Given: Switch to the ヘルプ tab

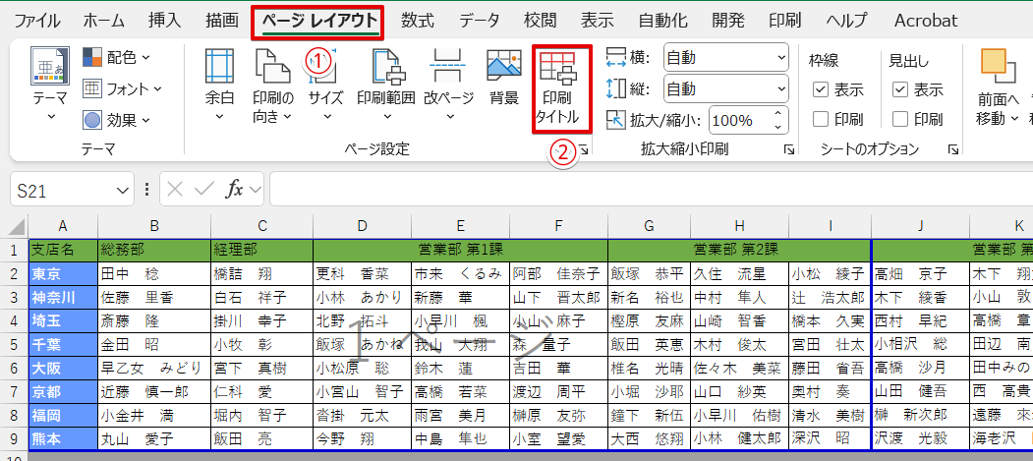Looking at the screenshot, I should tap(846, 21).
